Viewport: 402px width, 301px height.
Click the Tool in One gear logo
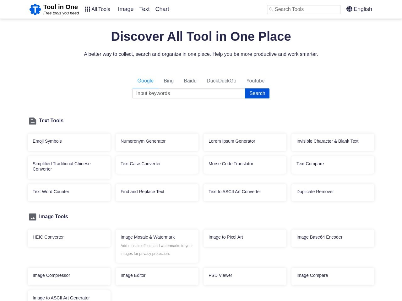pyautogui.click(x=35, y=9)
